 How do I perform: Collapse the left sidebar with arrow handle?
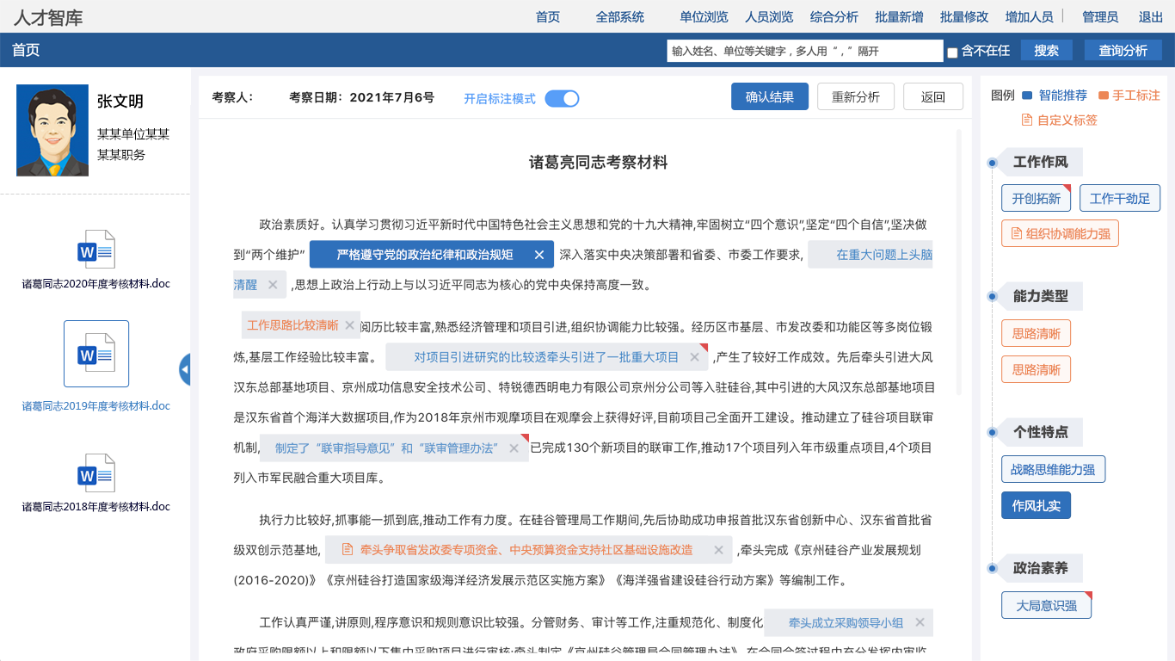point(185,369)
